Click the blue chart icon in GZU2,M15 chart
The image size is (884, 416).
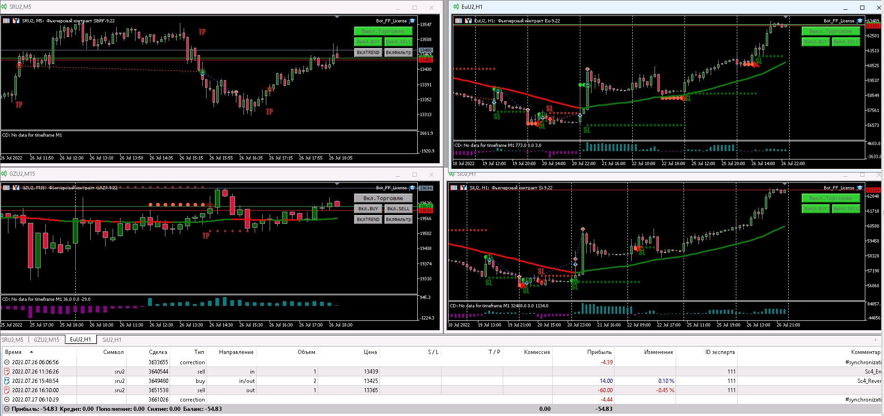coord(16,187)
